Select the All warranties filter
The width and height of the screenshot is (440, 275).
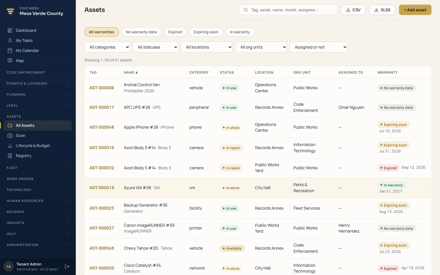pyautogui.click(x=101, y=32)
